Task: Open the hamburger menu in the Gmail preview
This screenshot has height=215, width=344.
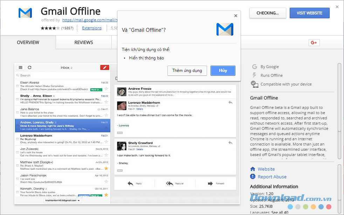Action: pyautogui.click(x=21, y=67)
